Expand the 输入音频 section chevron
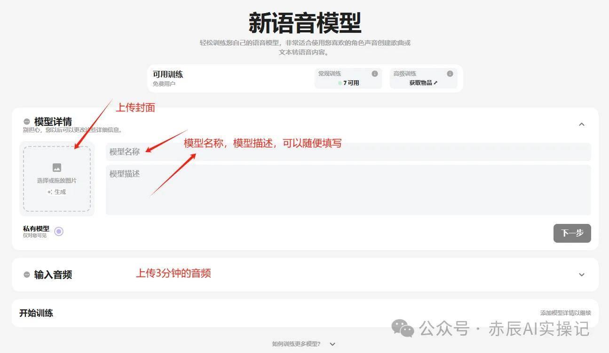This screenshot has width=609, height=353. pos(582,275)
